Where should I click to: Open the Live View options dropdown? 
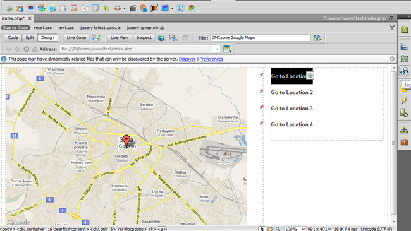tap(227, 49)
